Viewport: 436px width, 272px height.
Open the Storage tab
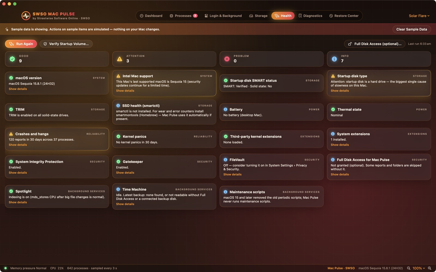[258, 16]
